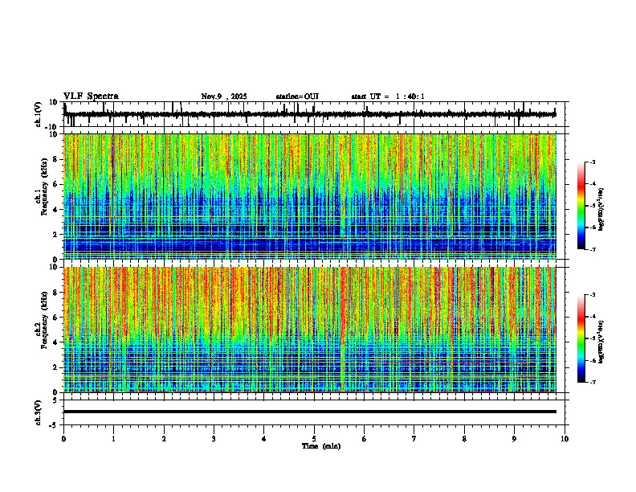Screen dimensions: 636x492
Task: Click the "-3" label on ch.1 color bar
Action: [x=592, y=162]
